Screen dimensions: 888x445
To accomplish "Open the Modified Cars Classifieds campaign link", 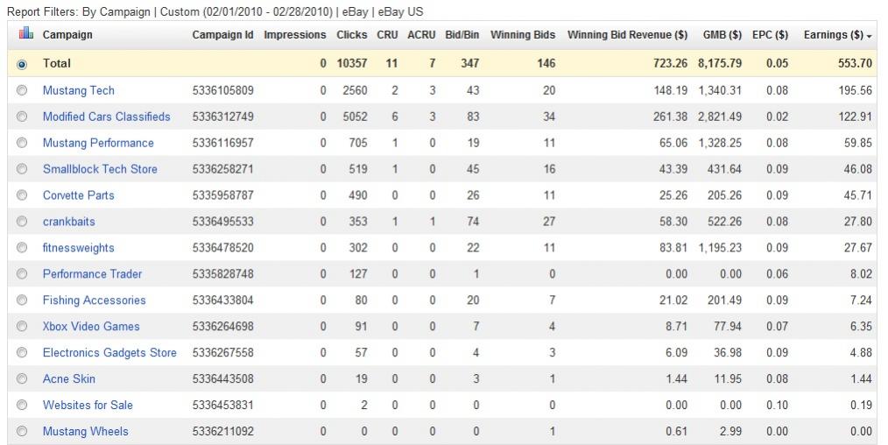I will pyautogui.click(x=107, y=117).
